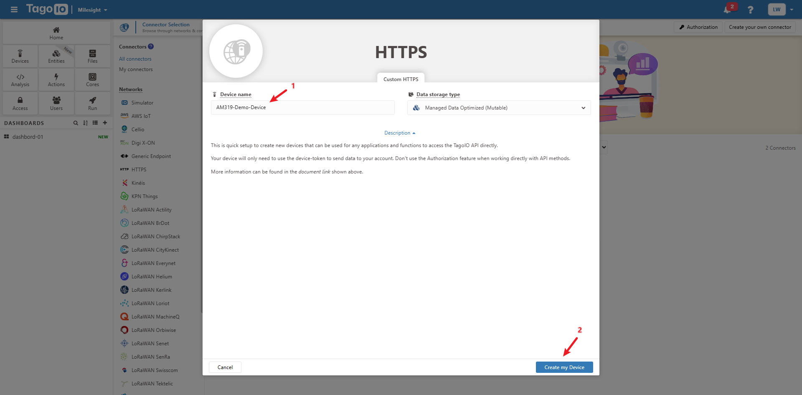Choose the HTTPS network

tap(139, 170)
